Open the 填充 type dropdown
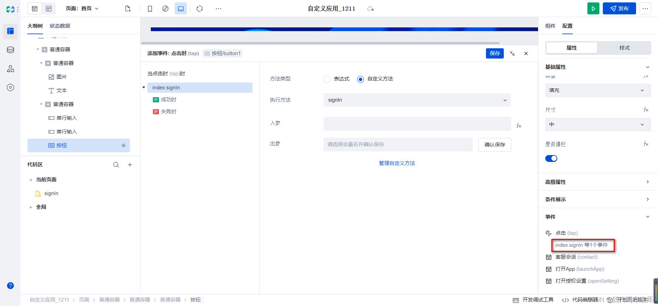658x306 pixels. click(x=598, y=90)
